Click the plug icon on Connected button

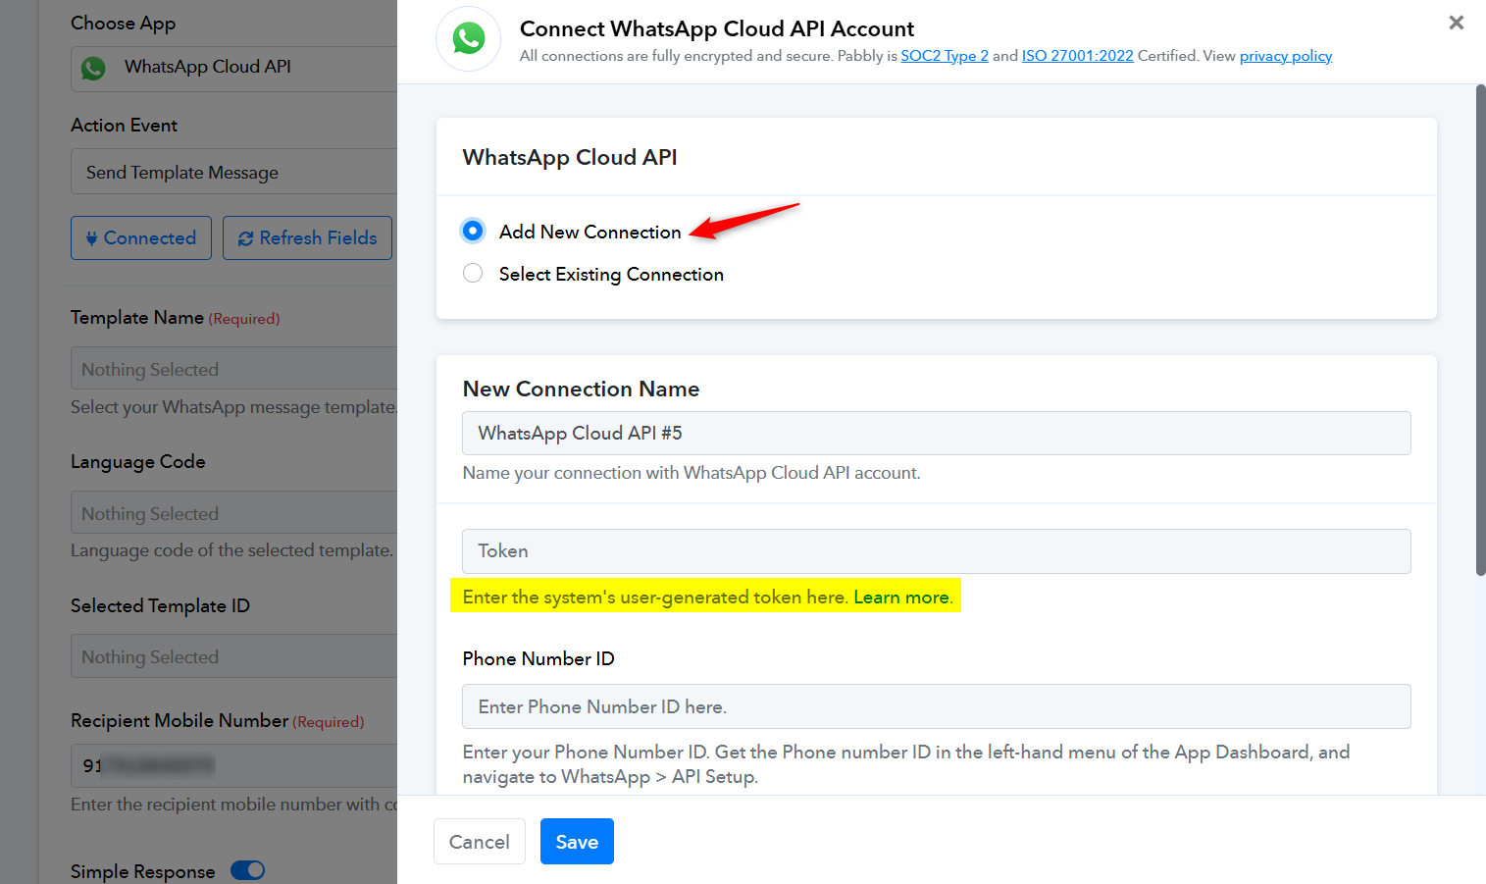(91, 238)
